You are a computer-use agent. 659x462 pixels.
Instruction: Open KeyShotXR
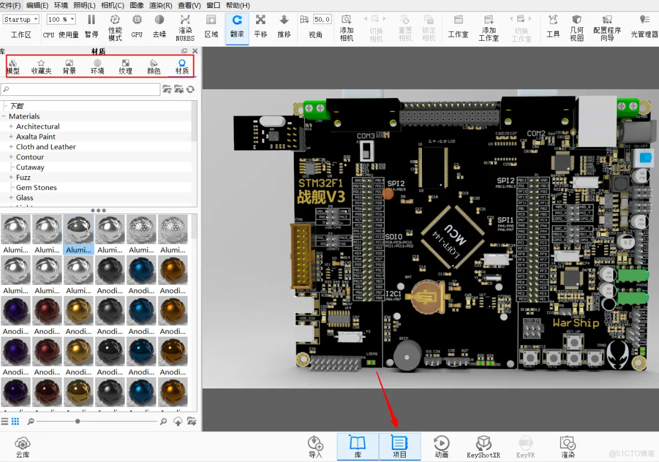tap(483, 447)
